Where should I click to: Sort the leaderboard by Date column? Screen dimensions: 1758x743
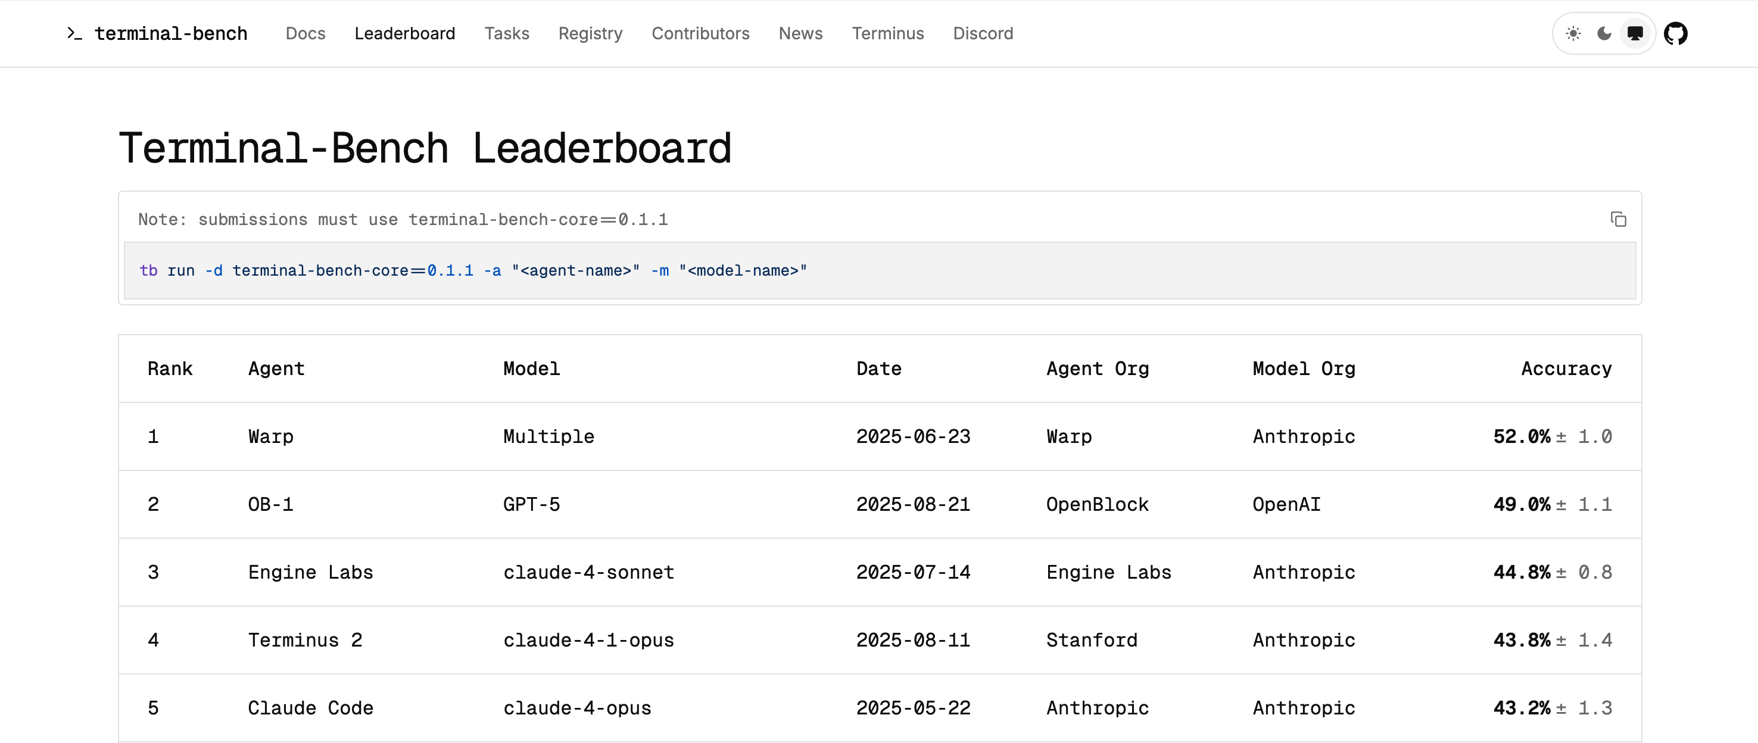click(879, 369)
